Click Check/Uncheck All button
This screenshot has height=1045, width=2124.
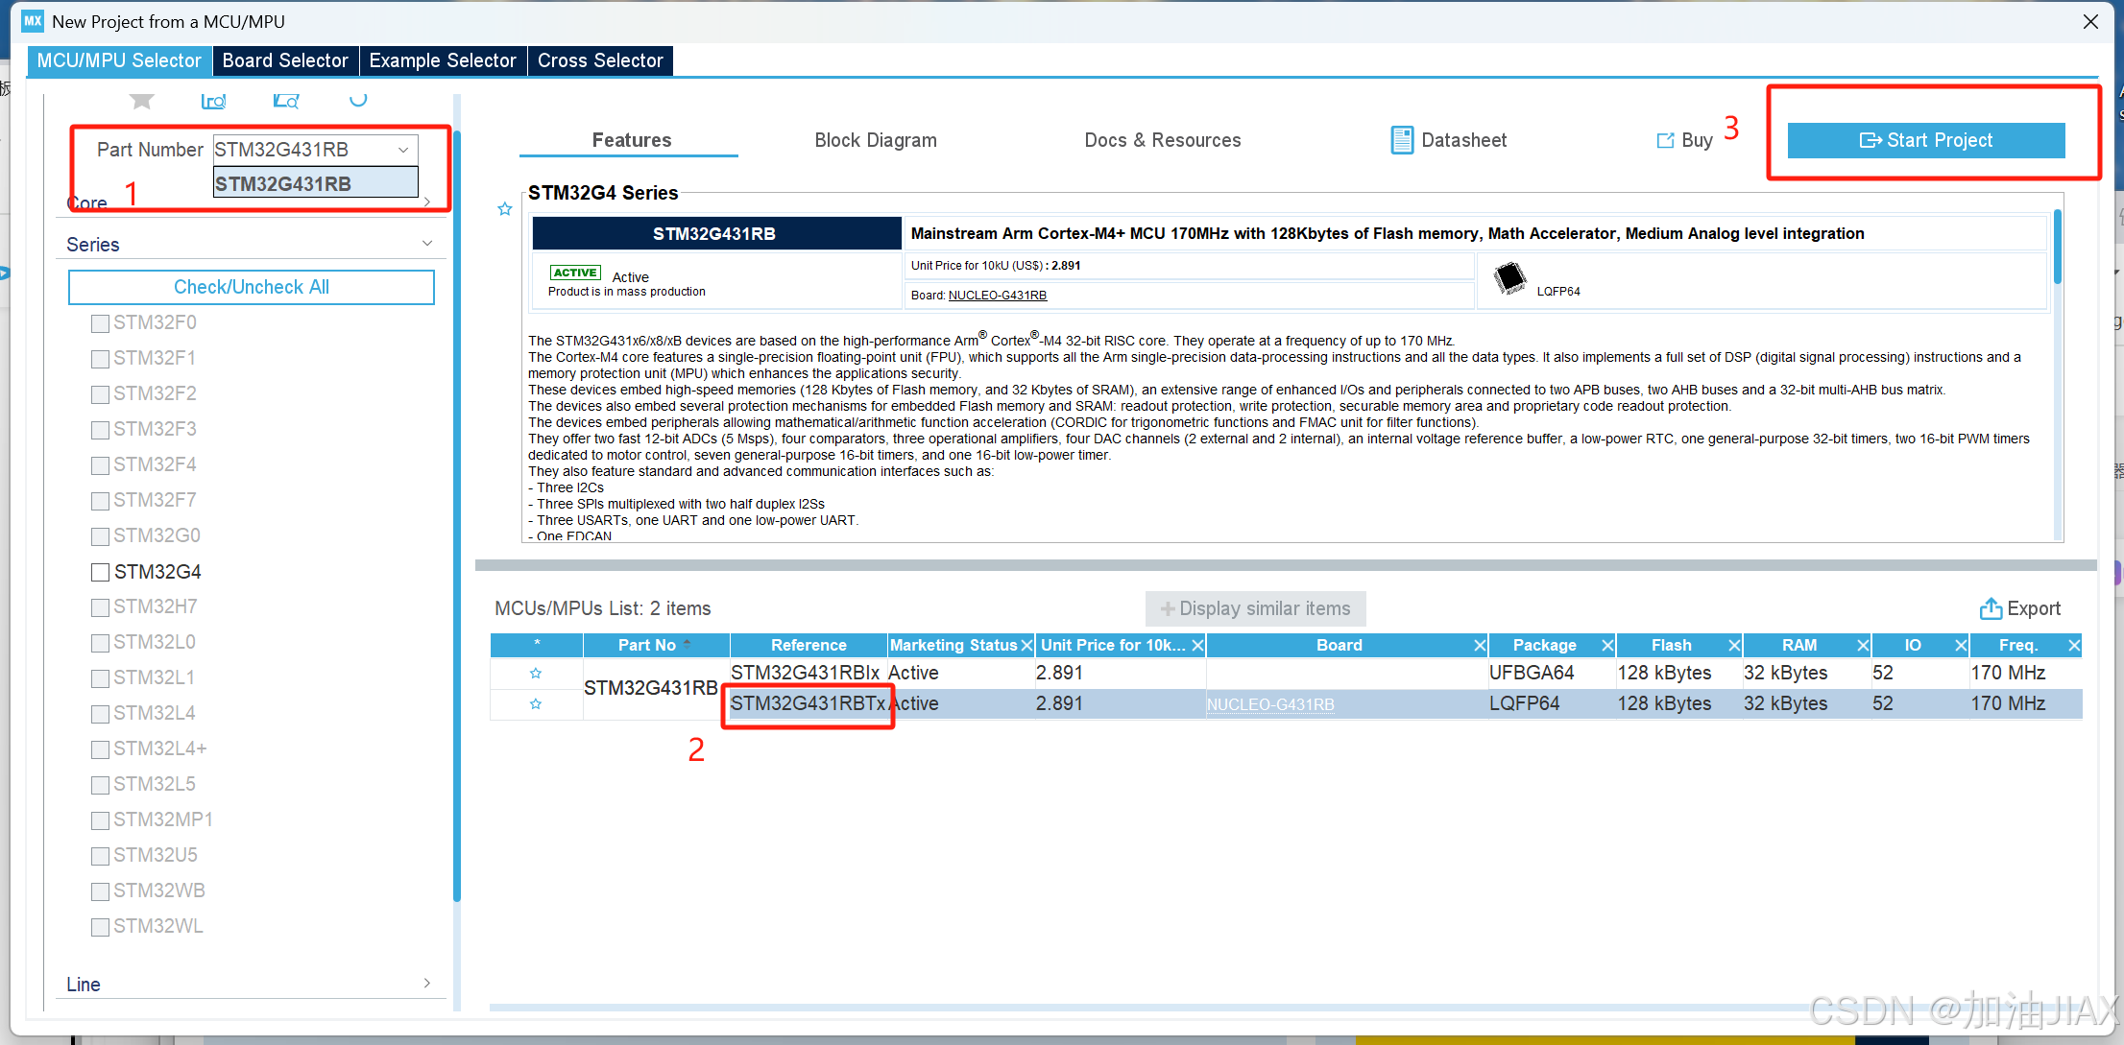point(252,287)
